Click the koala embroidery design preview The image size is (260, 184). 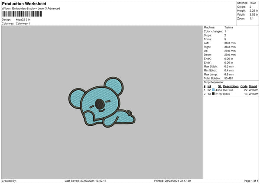tap(102, 102)
